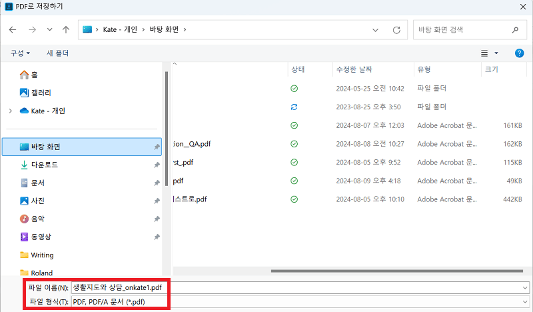This screenshot has height=312, width=533.
Task: Click green status check on 2024-05-25 row
Action: point(294,89)
